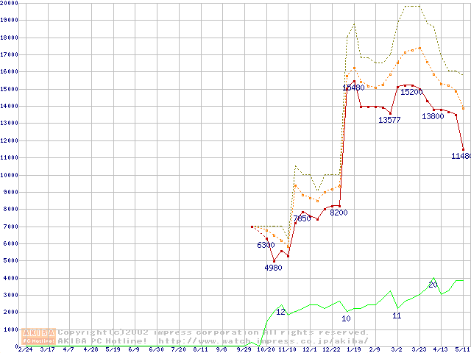
Task: Select the 15480 peak price label
Action: click(x=353, y=88)
